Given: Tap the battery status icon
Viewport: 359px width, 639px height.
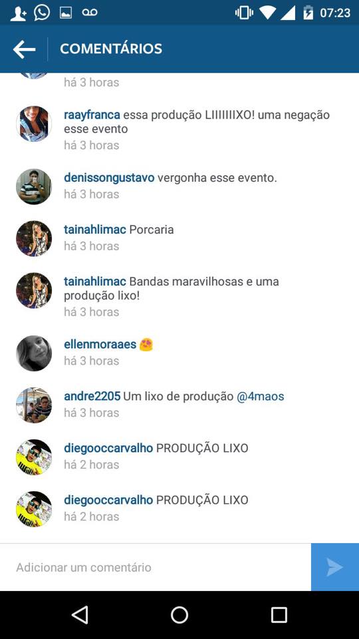Looking at the screenshot, I should point(308,13).
